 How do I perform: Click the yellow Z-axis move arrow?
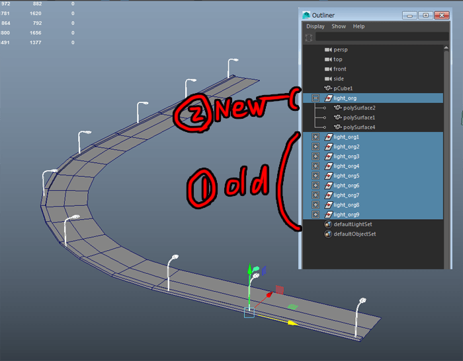tap(292, 323)
